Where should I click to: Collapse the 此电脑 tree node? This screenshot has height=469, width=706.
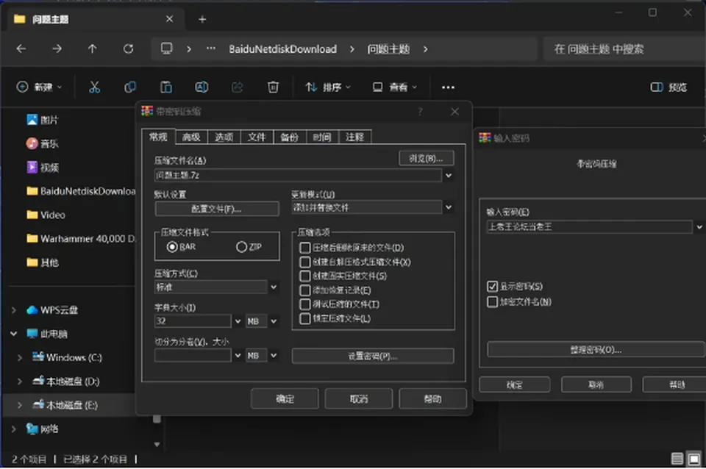click(x=13, y=334)
